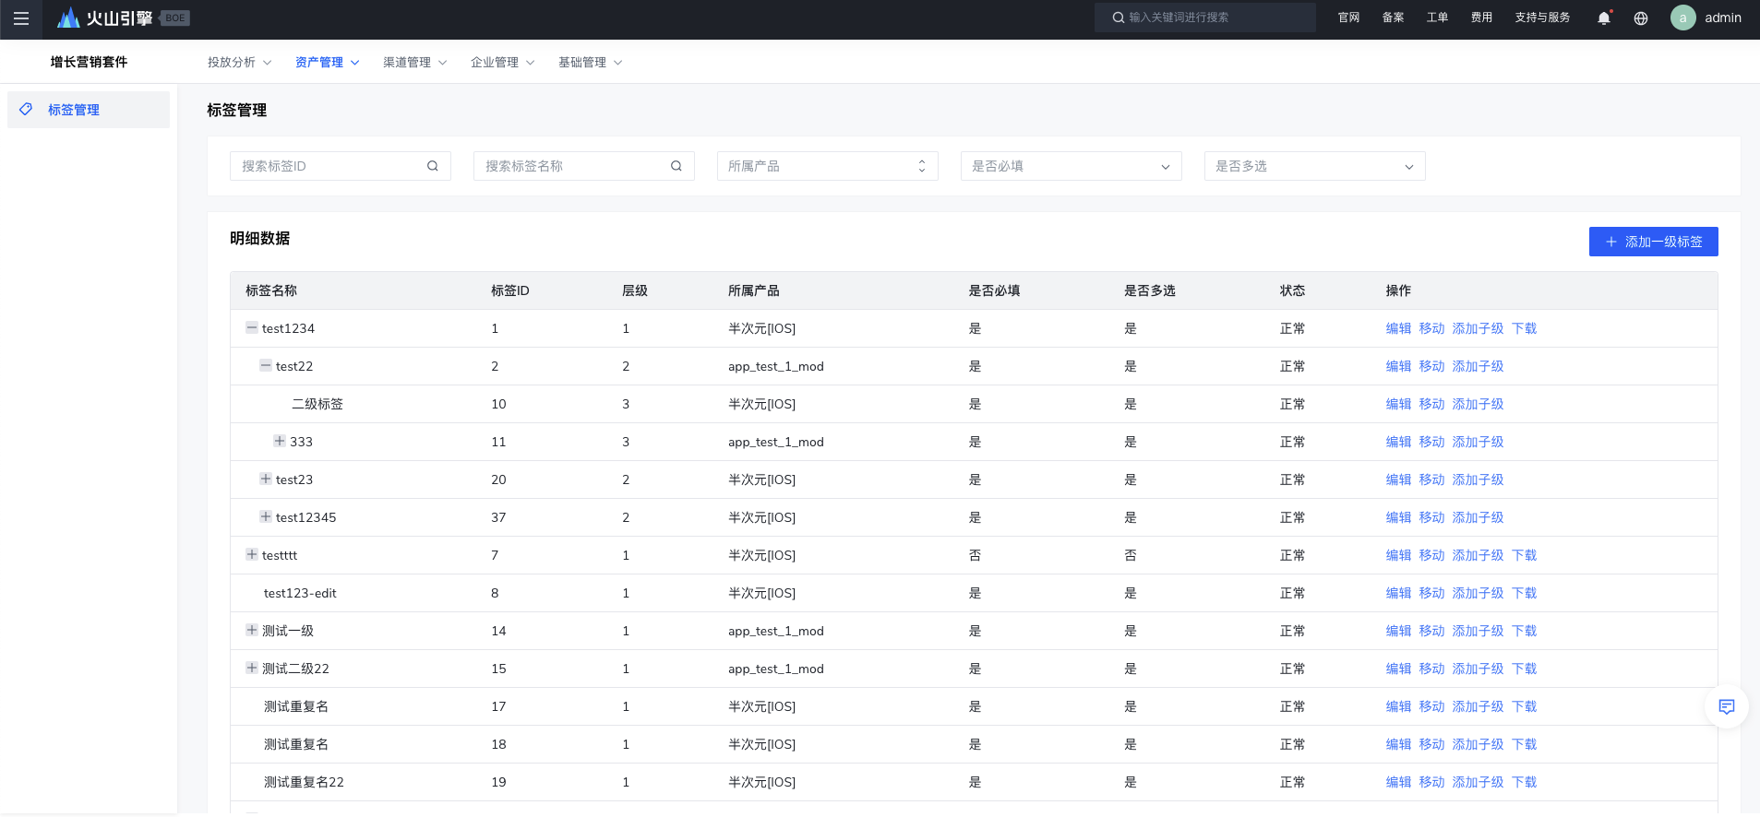Open the 基础管理 menu
This screenshot has height=817, width=1760.
click(x=590, y=62)
